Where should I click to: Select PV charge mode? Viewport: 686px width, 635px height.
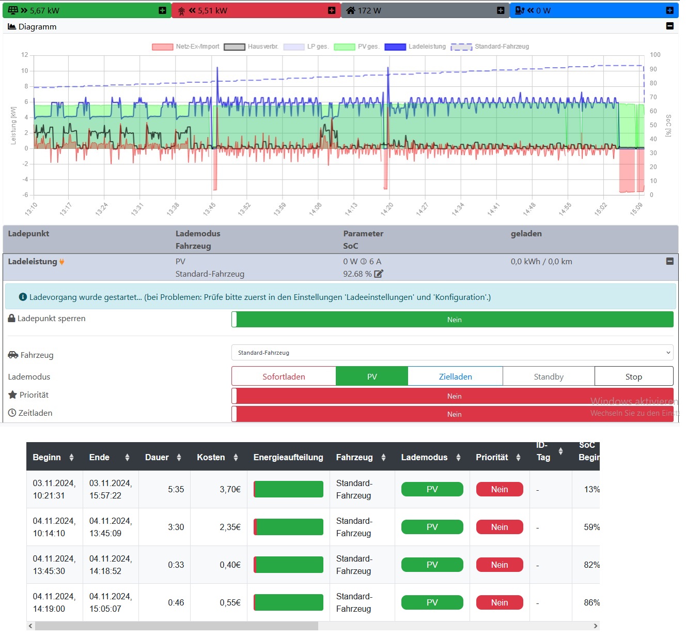coord(372,376)
